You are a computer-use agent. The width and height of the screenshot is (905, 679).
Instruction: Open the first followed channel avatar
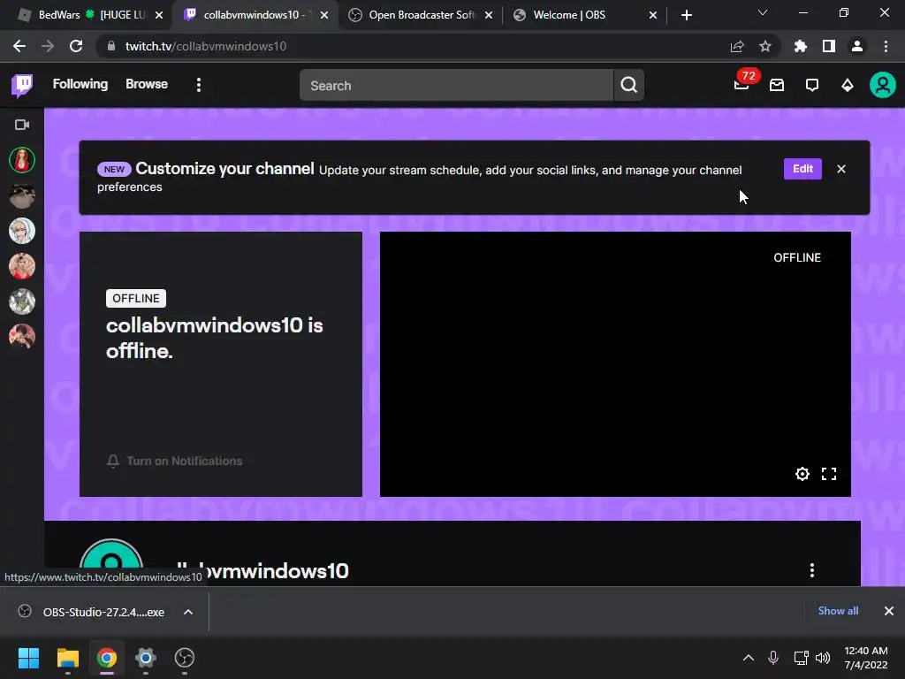(x=22, y=160)
